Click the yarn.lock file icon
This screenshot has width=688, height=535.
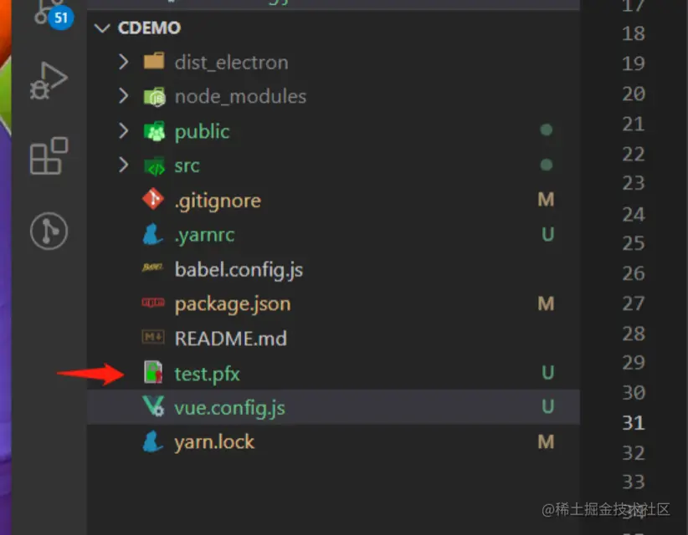[153, 442]
